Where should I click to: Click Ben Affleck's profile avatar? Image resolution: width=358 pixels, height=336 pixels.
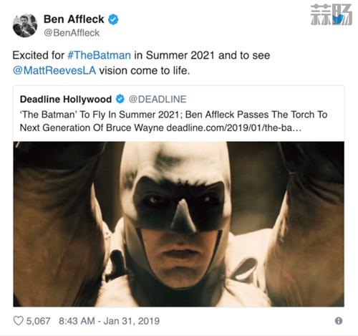point(25,25)
